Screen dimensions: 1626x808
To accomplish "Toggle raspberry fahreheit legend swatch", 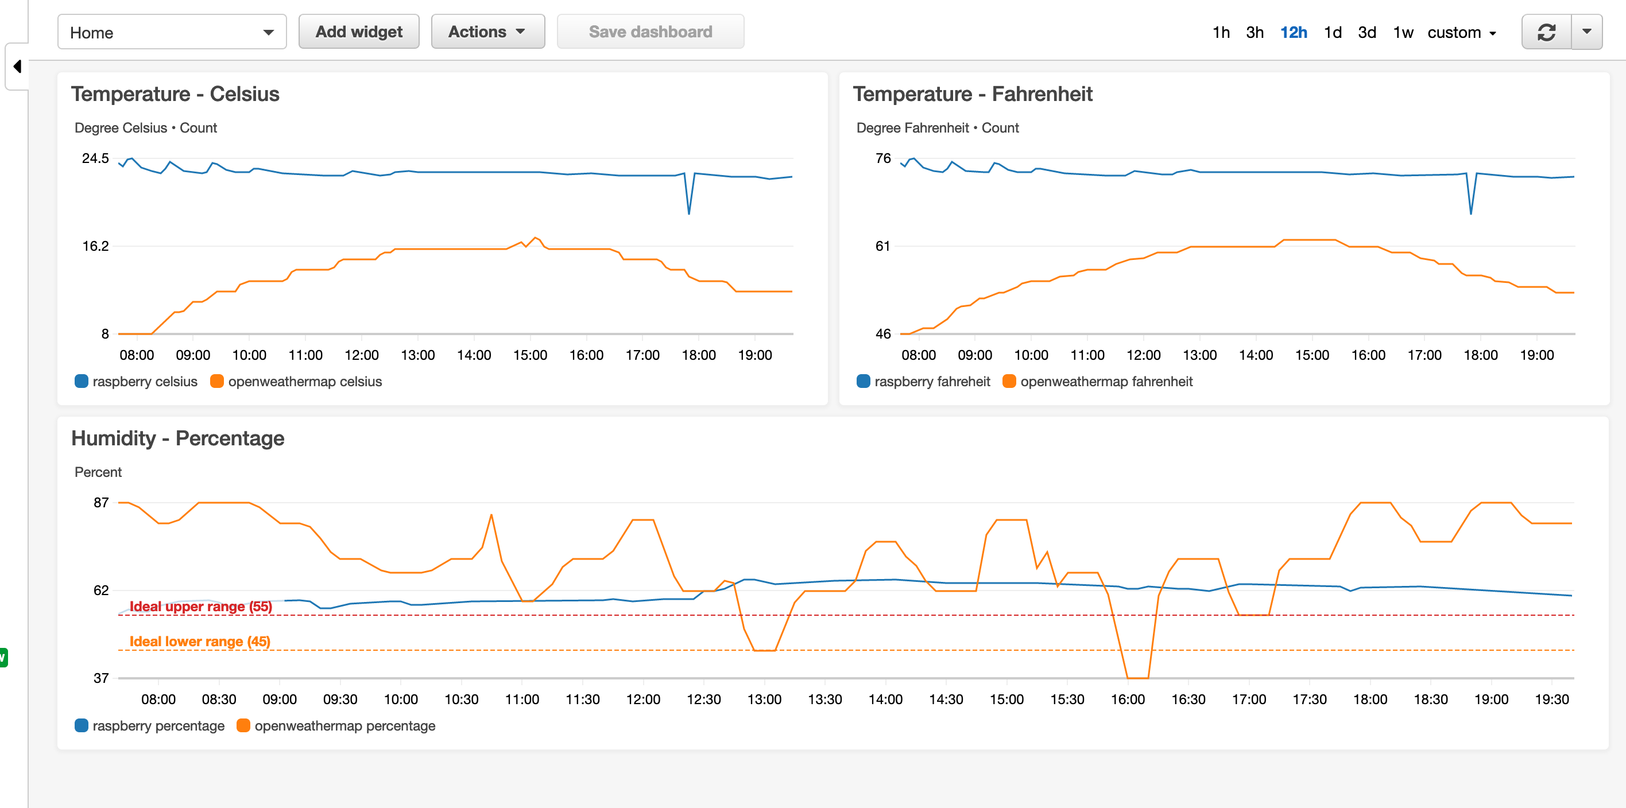I will 863,381.
